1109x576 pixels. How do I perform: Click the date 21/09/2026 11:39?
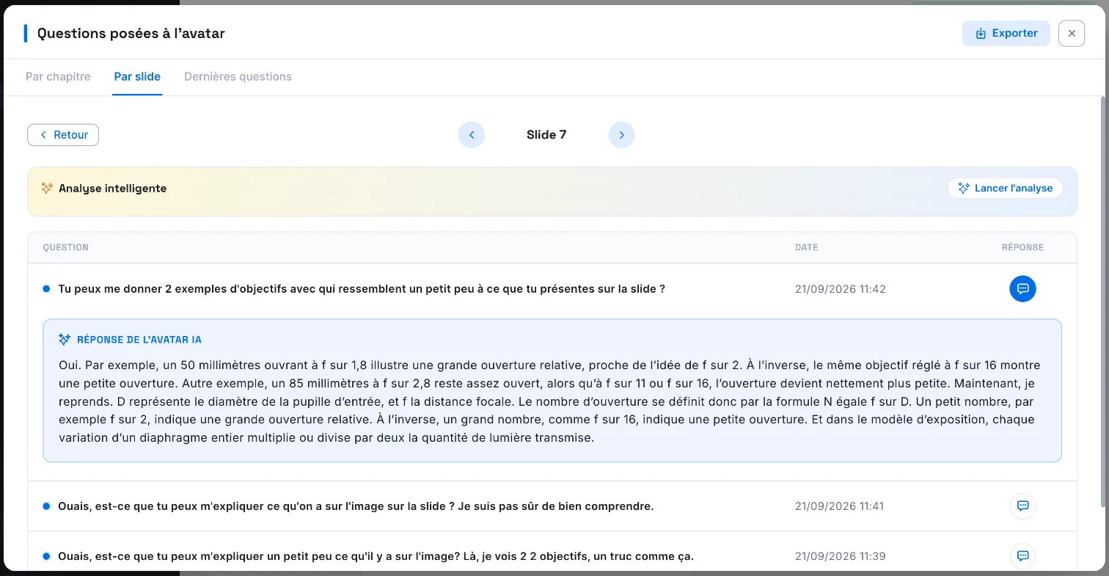841,556
